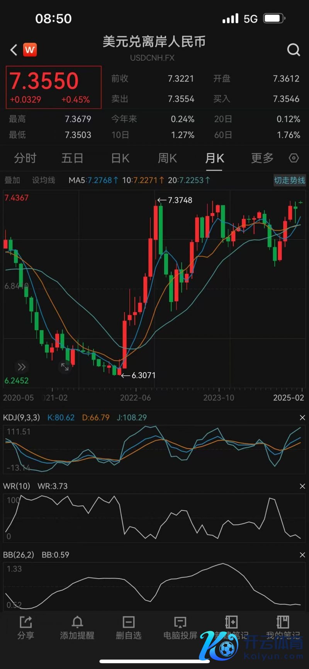
Task: Toggle to trend line (切走势线)
Action: [289, 180]
